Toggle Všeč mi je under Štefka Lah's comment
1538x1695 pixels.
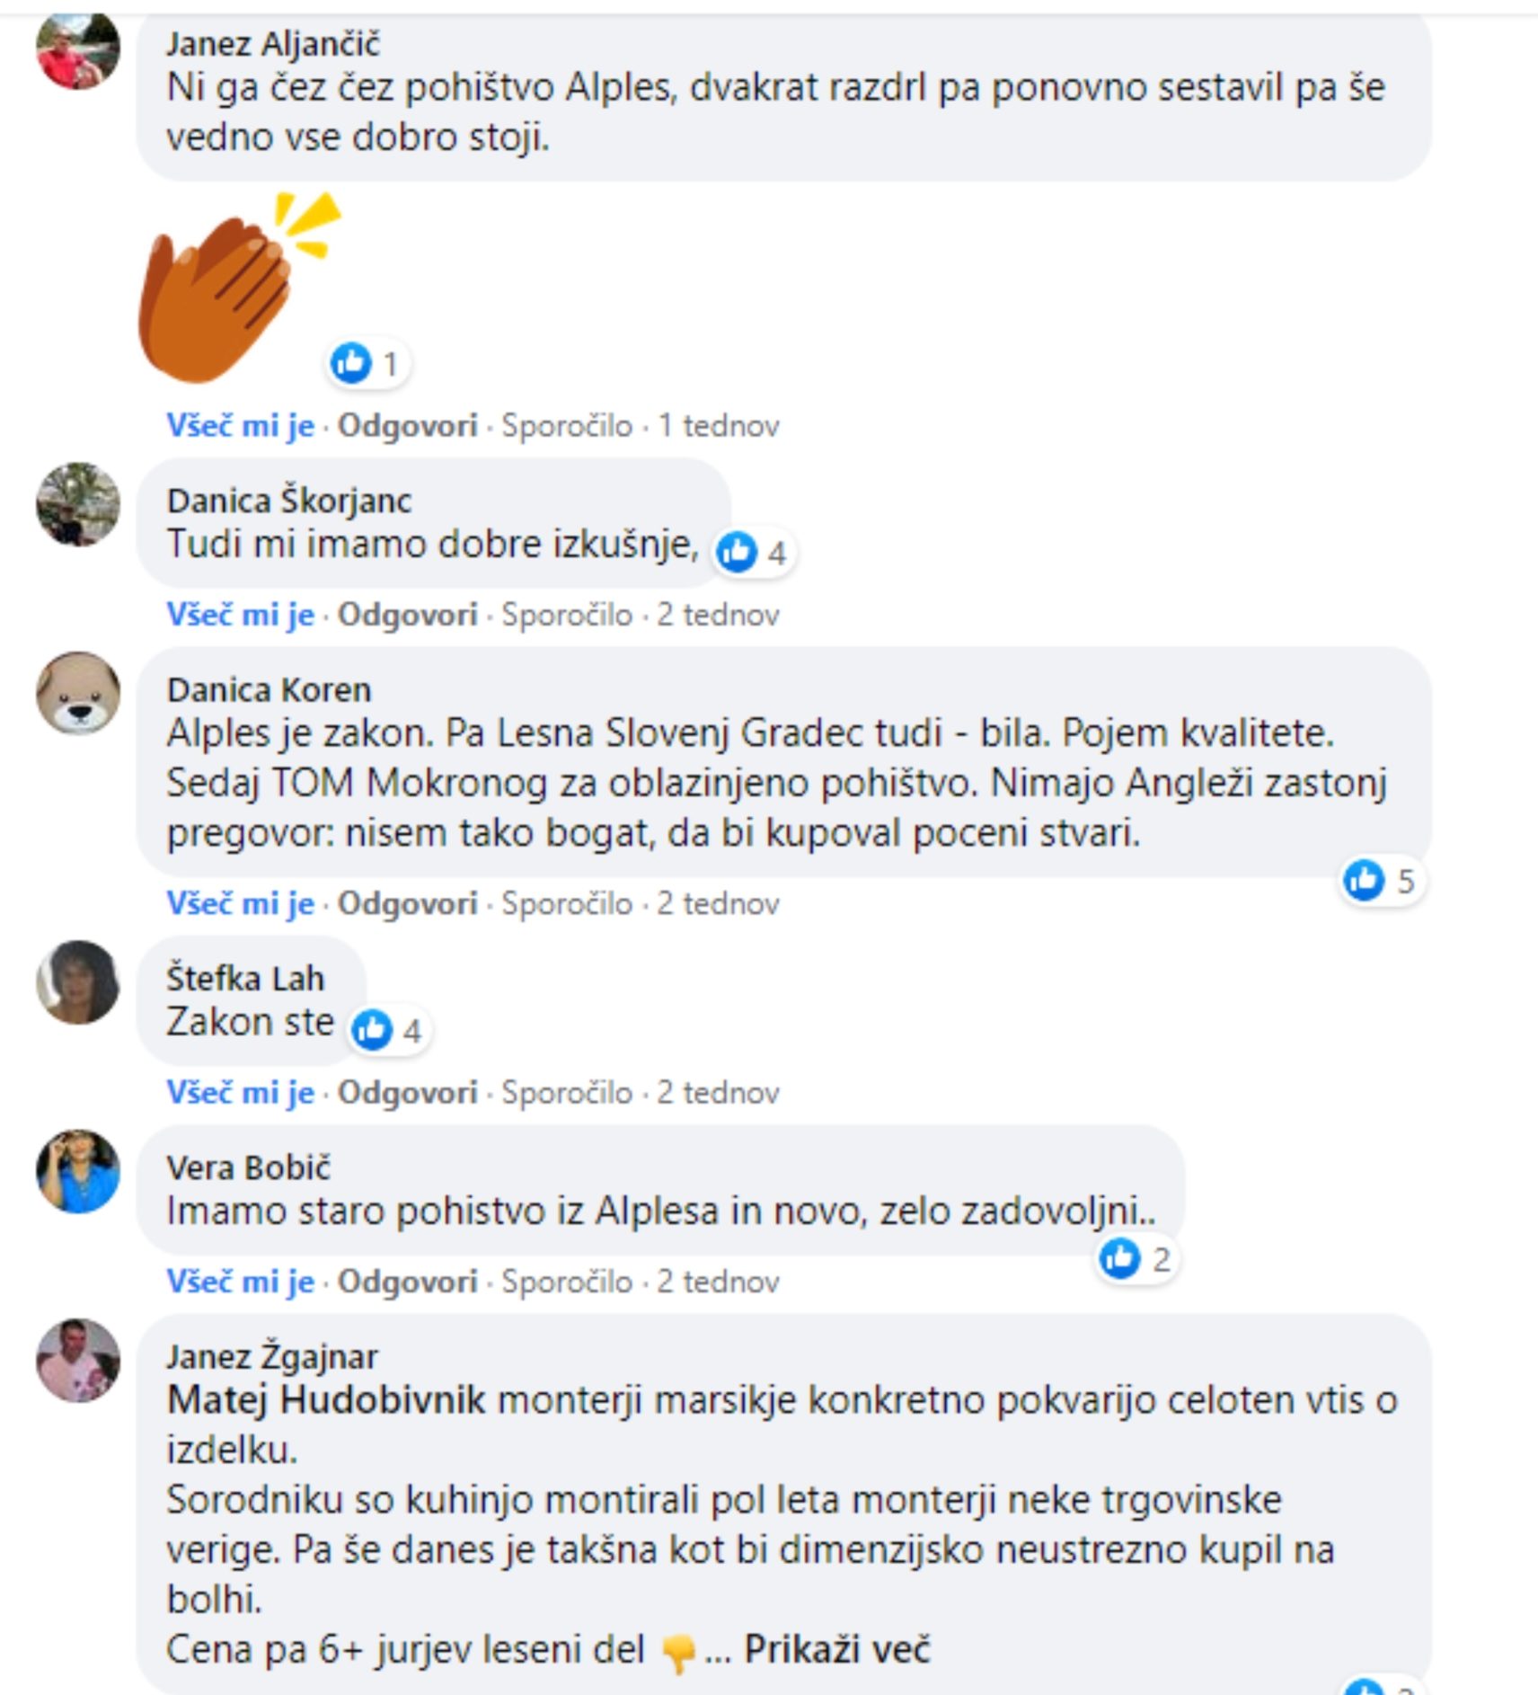pyautogui.click(x=240, y=1093)
